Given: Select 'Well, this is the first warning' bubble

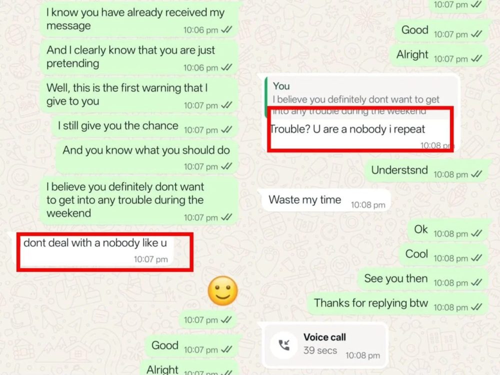Looking at the screenshot, I should tap(139, 95).
